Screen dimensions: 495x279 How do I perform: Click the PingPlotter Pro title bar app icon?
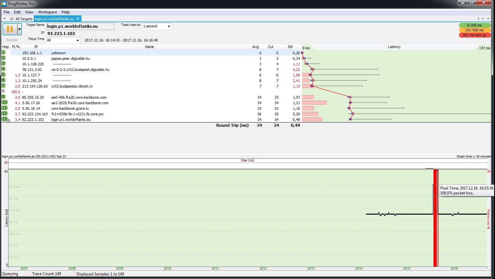point(4,4)
